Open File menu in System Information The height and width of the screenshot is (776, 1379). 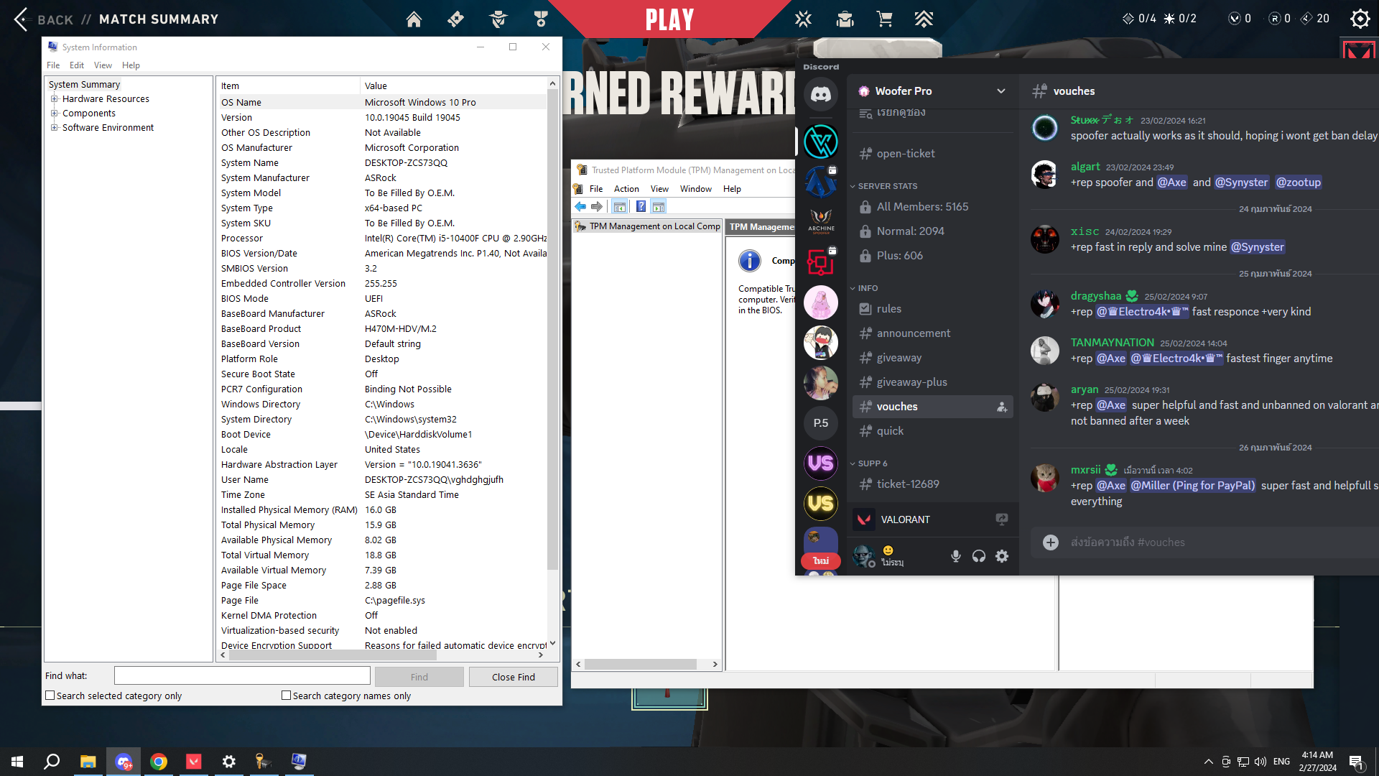point(53,65)
